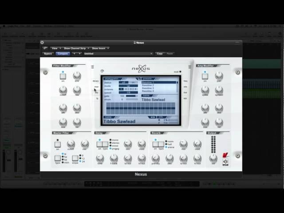The height and width of the screenshot is (213, 284).
Task: Click the Paste button
Action: pyautogui.click(x=170, y=54)
